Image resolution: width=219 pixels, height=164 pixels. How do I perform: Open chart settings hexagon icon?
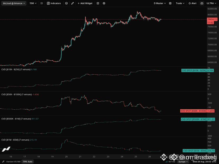tap(104, 3)
